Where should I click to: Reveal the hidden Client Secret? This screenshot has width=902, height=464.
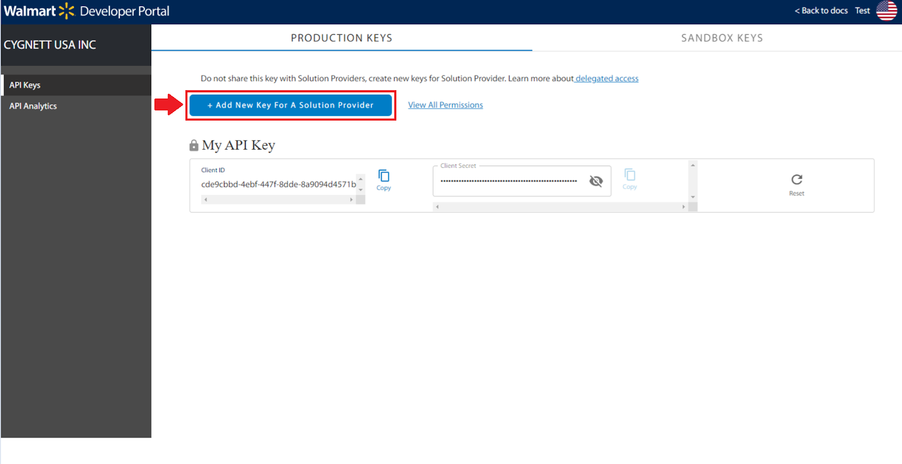pos(596,181)
